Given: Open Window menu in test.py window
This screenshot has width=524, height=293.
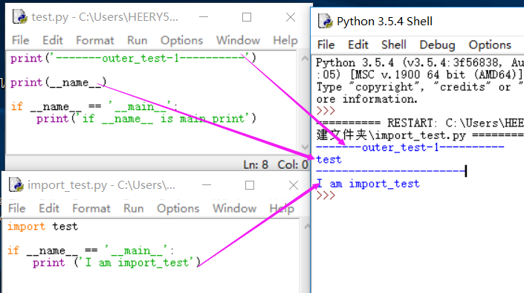Looking at the screenshot, I should click(x=238, y=40).
